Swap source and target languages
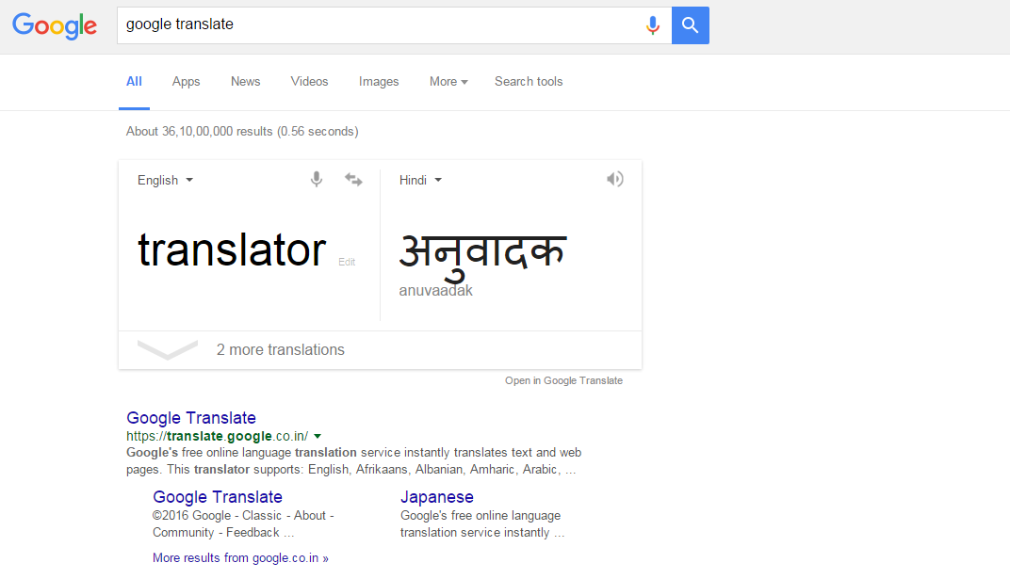1010x579 pixels. click(353, 179)
